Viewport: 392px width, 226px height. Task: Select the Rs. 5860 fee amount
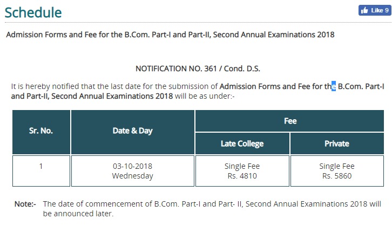337,176
